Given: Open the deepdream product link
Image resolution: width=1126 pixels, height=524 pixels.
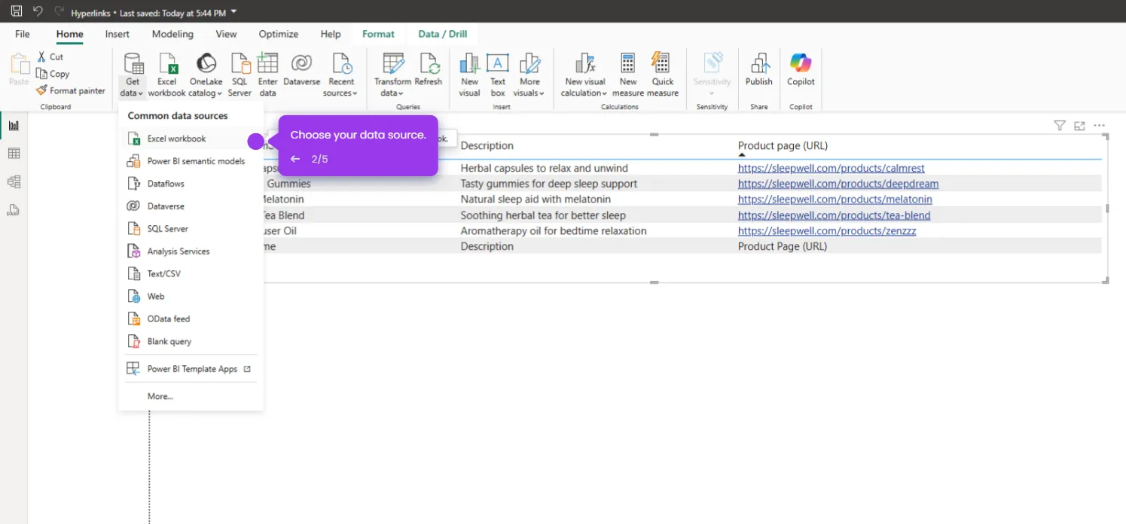Looking at the screenshot, I should pos(838,184).
